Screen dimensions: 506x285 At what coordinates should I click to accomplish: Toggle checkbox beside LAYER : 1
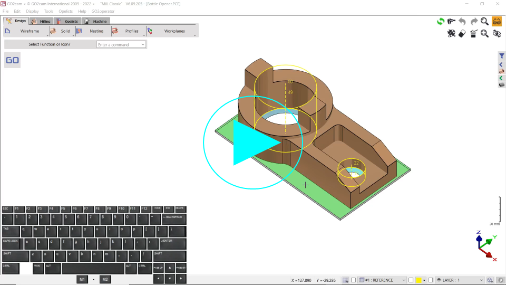pyautogui.click(x=431, y=280)
